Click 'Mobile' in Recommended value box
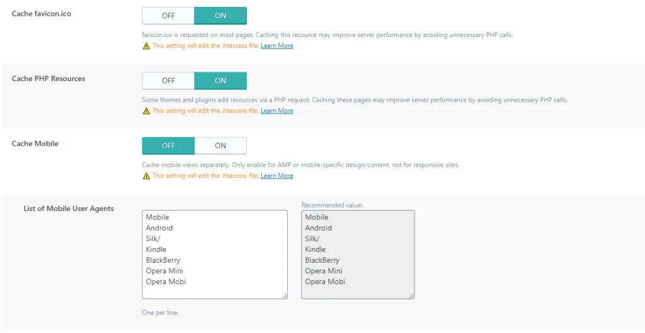The height and width of the screenshot is (333, 645). click(x=316, y=217)
